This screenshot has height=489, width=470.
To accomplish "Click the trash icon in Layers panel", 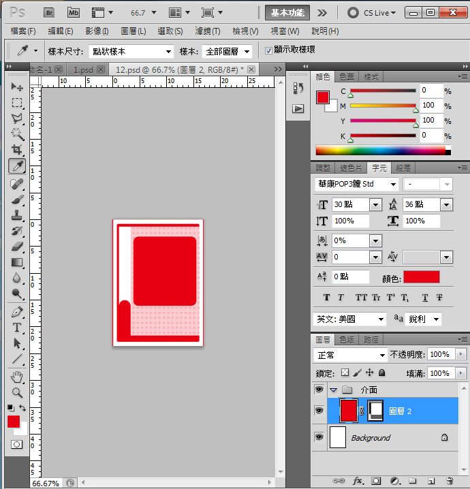I will (450, 481).
